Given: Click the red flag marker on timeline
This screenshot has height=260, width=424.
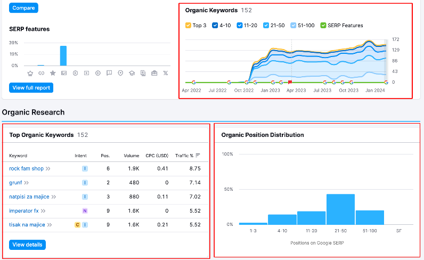Looking at the screenshot, I should 290,82.
